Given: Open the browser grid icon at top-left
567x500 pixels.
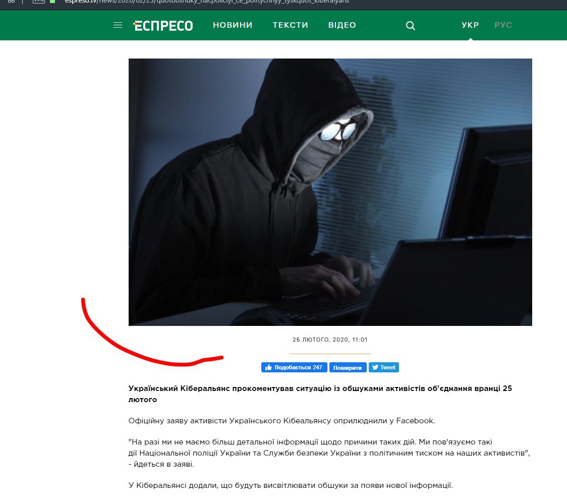Looking at the screenshot, I should tap(11, 2).
